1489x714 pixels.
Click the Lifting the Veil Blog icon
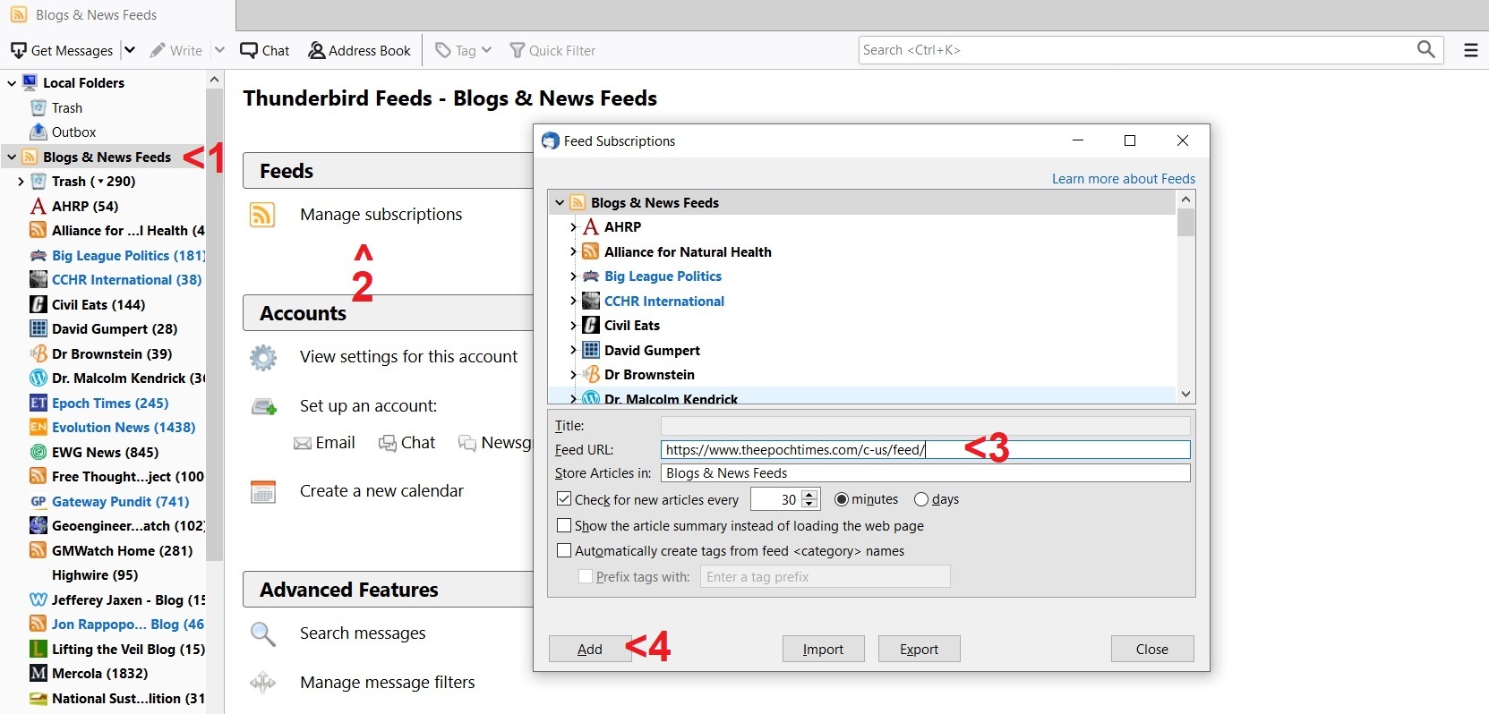[x=38, y=650]
